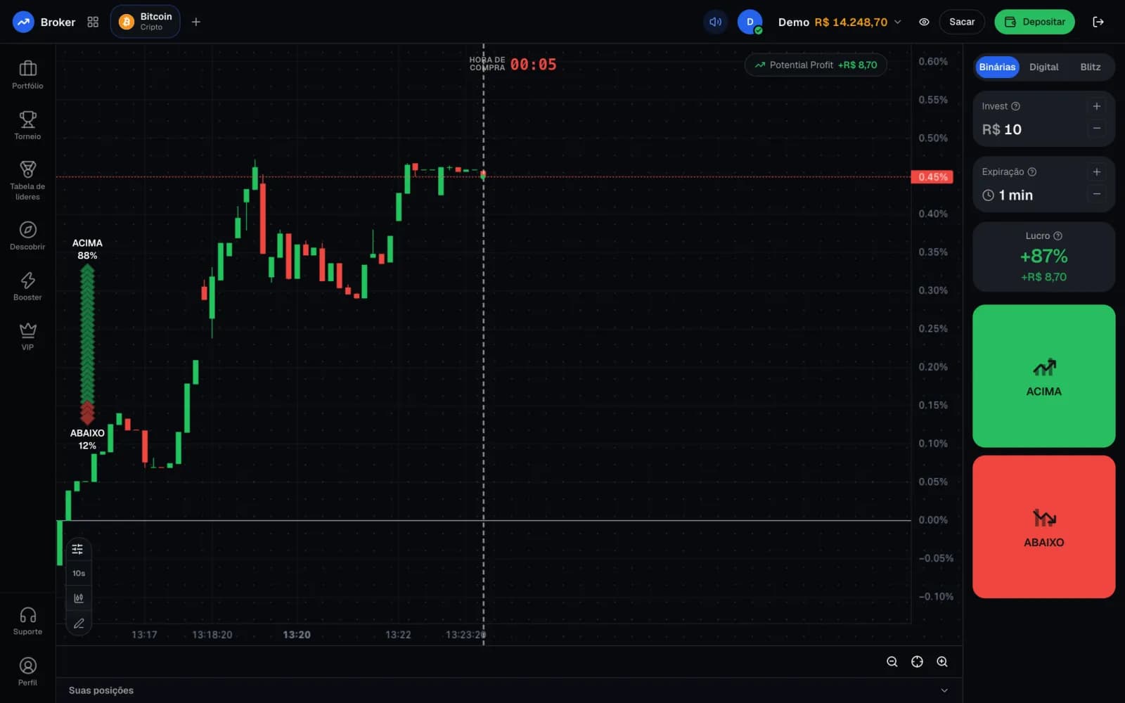The image size is (1125, 703).
Task: Open Suporte headset support
Action: pos(27,621)
